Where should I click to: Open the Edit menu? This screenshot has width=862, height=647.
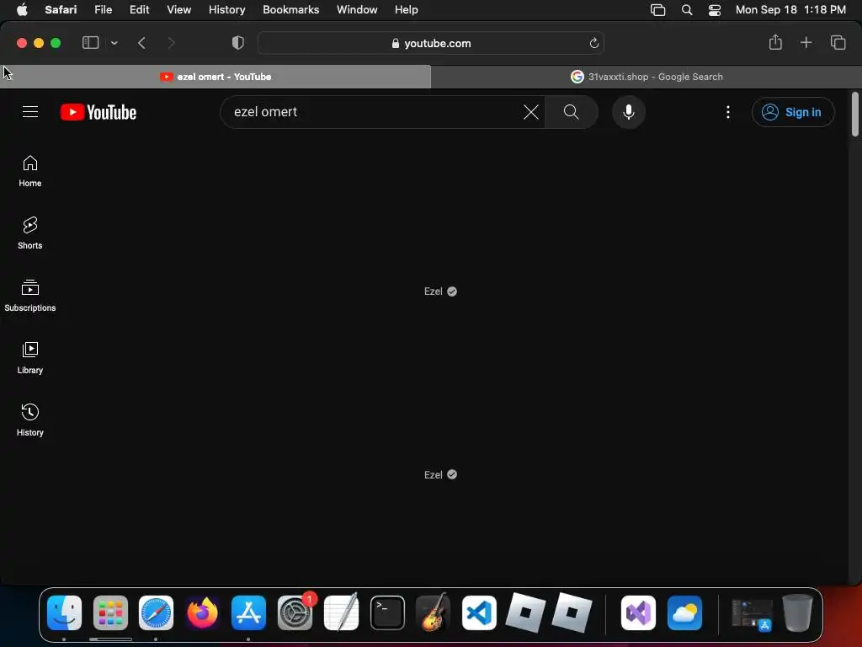pos(139,10)
